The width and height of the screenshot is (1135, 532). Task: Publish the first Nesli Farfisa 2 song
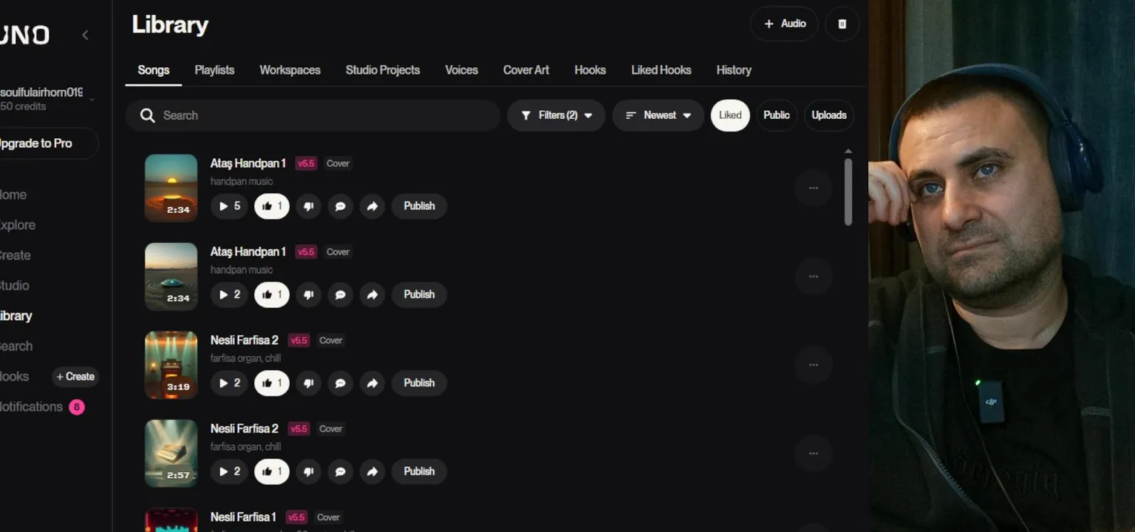point(419,383)
